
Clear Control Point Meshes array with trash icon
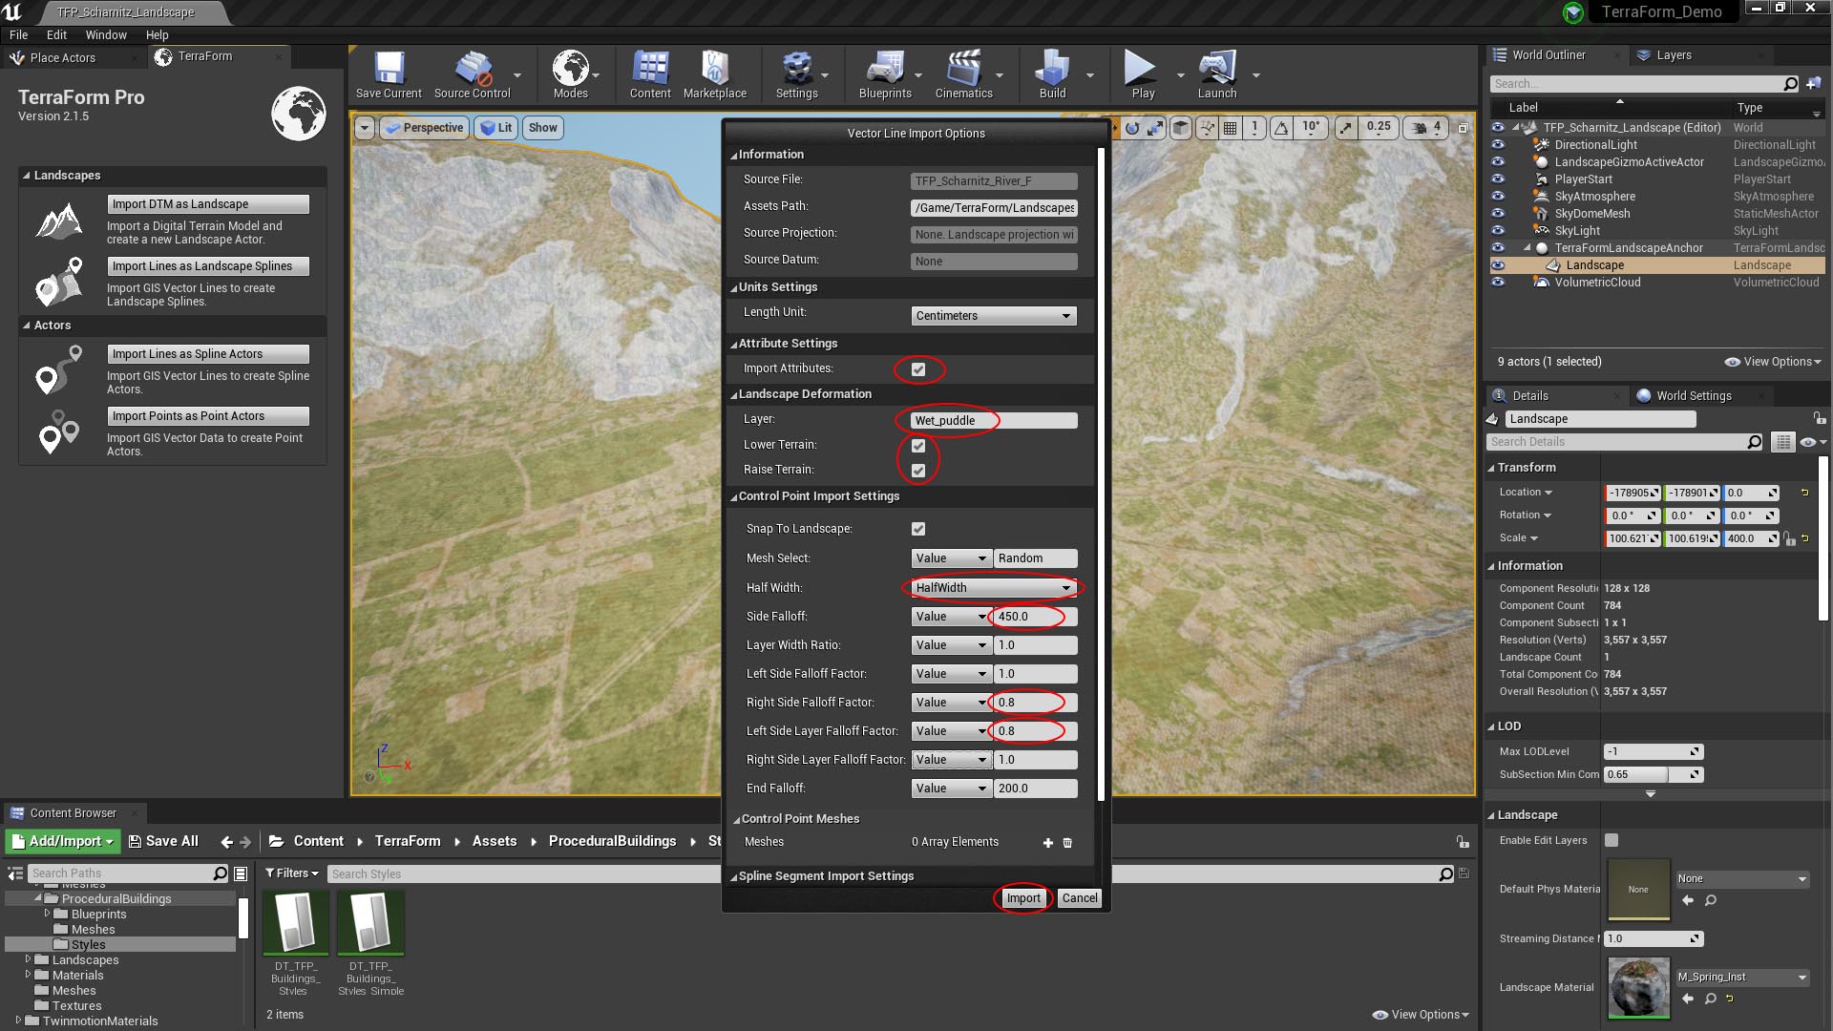point(1067,843)
